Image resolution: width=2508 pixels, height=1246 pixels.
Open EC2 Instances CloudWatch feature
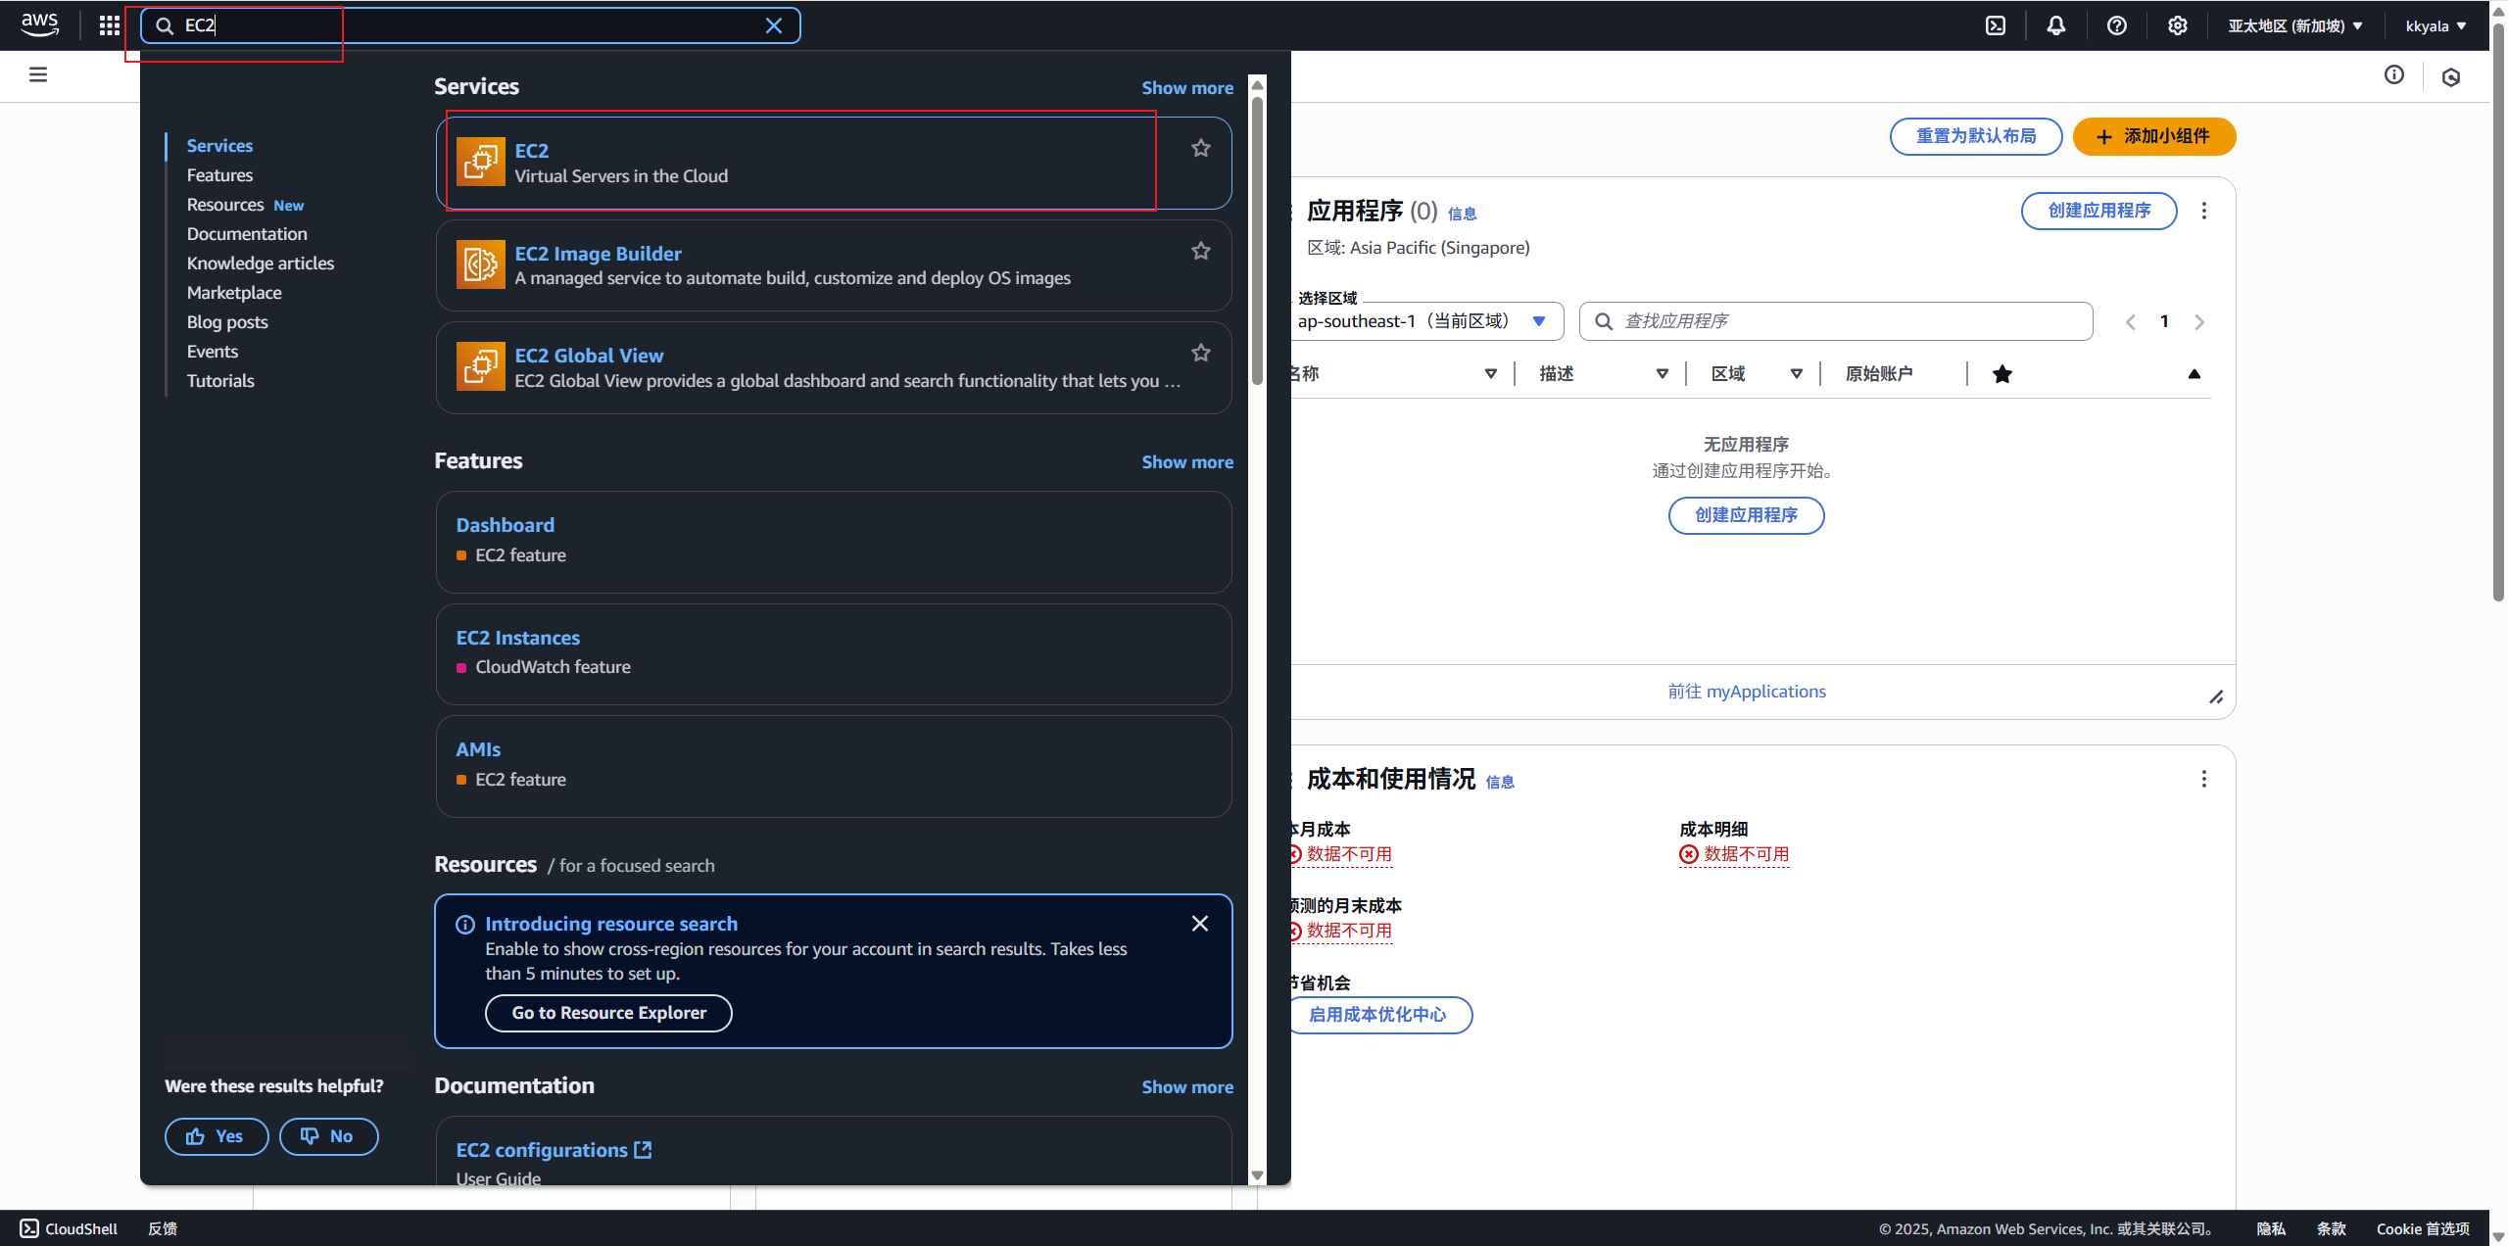click(834, 654)
